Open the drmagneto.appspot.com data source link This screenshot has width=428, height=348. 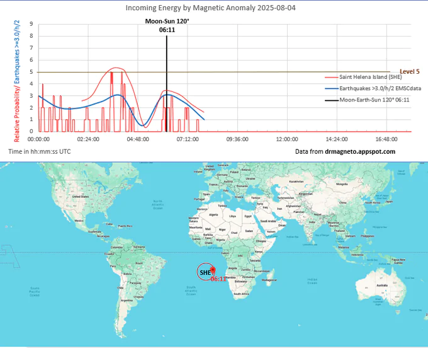click(345, 152)
